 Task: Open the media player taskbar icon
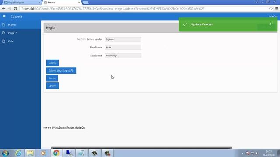pyautogui.click(x=43, y=153)
